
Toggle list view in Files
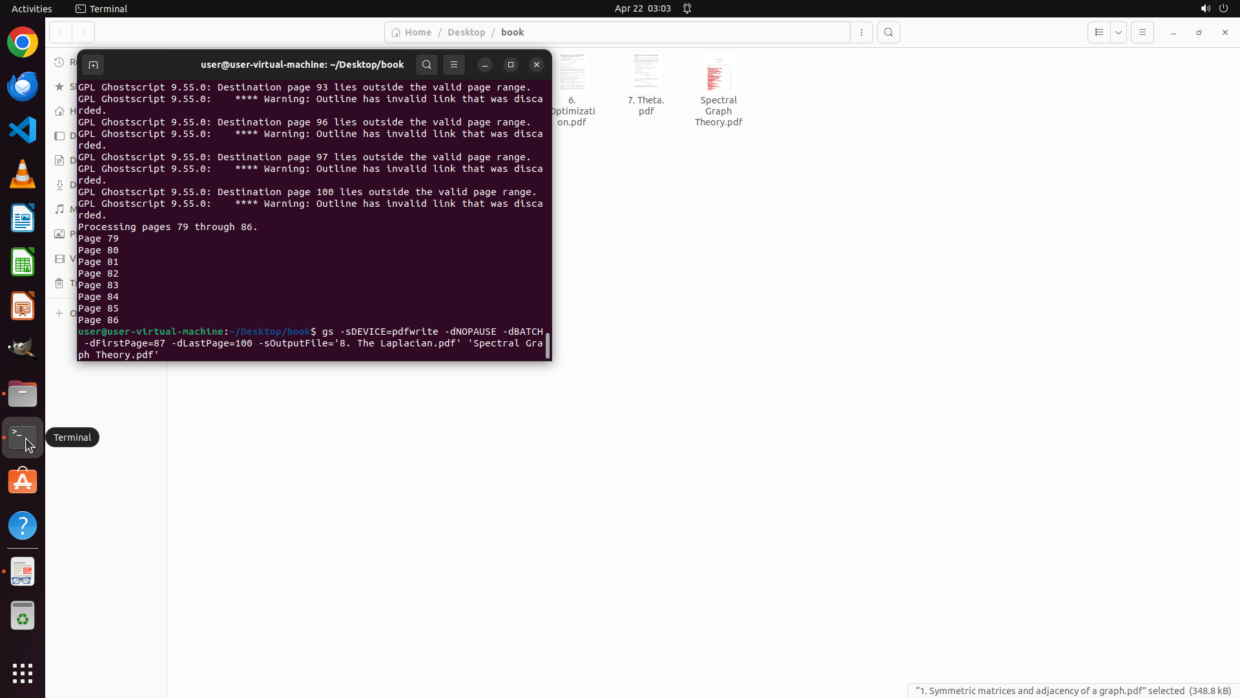tap(1099, 32)
